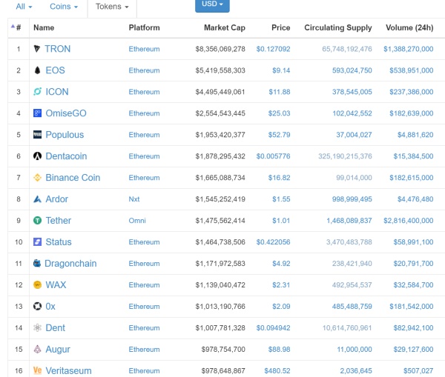Click the TRON logo icon

37,49
